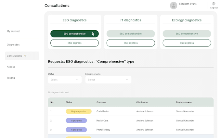Select ESG comprehensive under ESG diagnostics
221x138 pixels.
(x=74, y=34)
